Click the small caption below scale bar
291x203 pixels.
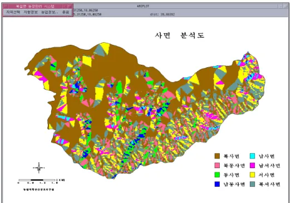pyautogui.click(x=38, y=190)
